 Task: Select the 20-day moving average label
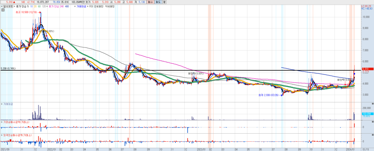click(35, 7)
